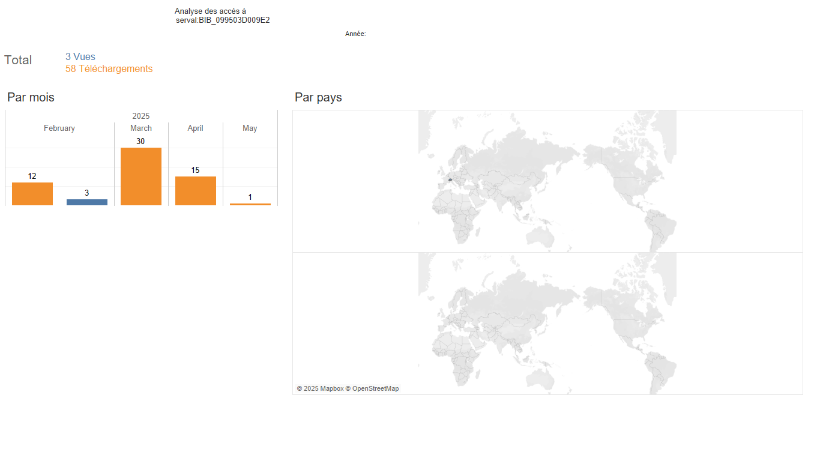Click the orange February downloads bar
Viewport: 820px width, 461px height.
32,194
